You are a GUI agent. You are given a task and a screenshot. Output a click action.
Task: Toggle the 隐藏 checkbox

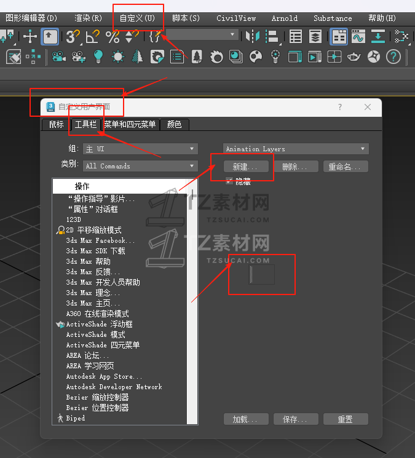pos(229,181)
